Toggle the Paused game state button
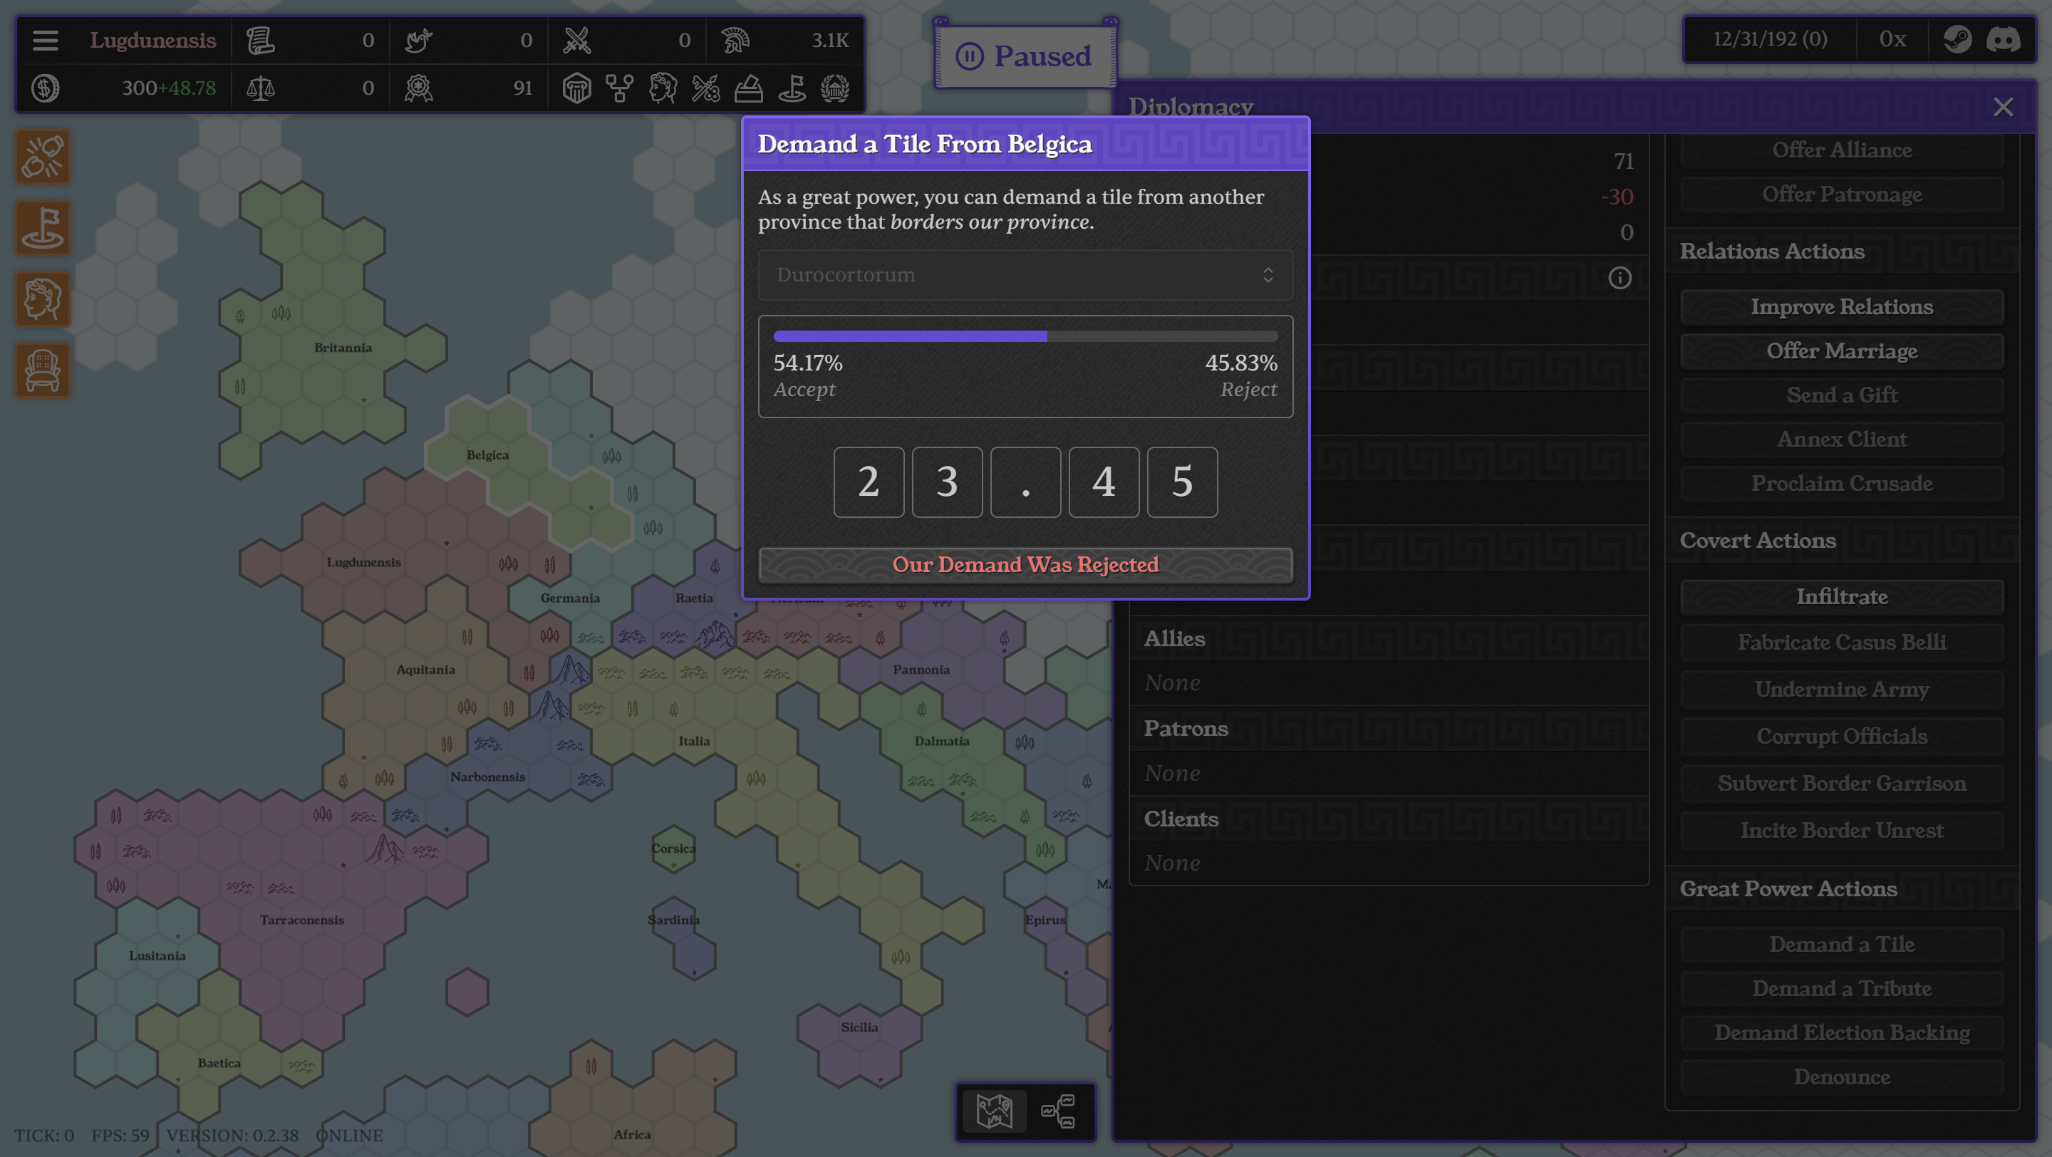Screen dimensions: 2052x1157 click(1025, 56)
